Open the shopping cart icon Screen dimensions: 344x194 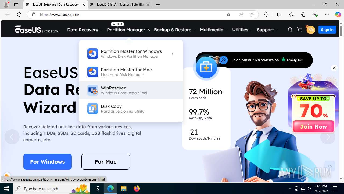(x=300, y=30)
